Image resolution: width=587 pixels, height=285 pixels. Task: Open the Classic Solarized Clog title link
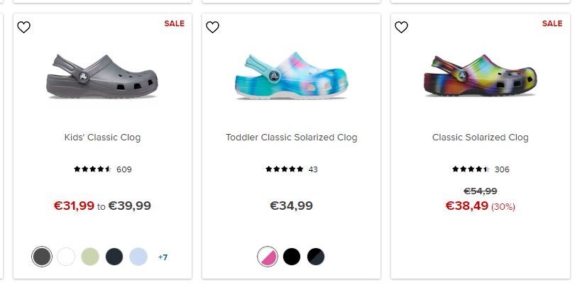click(481, 138)
